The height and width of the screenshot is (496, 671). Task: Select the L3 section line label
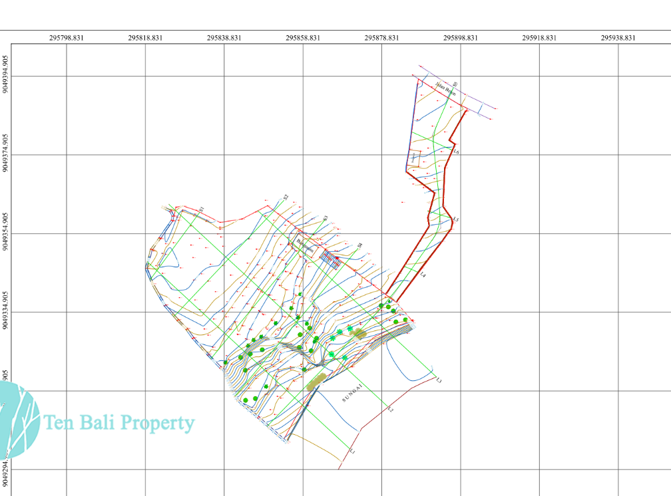pos(439,380)
